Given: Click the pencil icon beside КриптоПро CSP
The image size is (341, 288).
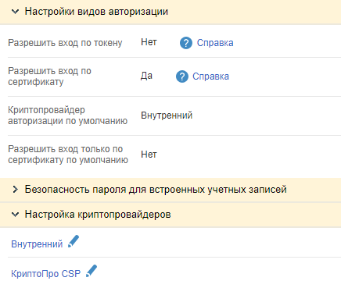Looking at the screenshot, I should (92, 271).
